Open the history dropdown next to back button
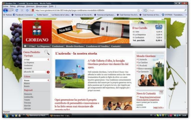The width and height of the screenshot is (191, 120). pos(13,10)
